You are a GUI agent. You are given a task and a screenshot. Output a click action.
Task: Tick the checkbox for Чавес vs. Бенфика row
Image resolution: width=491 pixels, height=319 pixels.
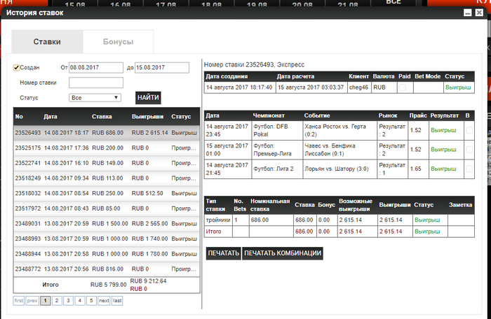point(469,150)
